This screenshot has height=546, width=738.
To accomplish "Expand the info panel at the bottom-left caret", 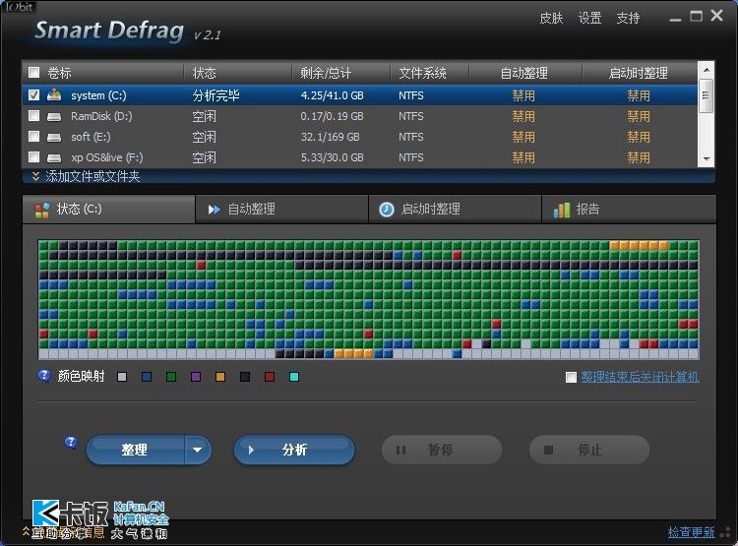I will tap(27, 531).
